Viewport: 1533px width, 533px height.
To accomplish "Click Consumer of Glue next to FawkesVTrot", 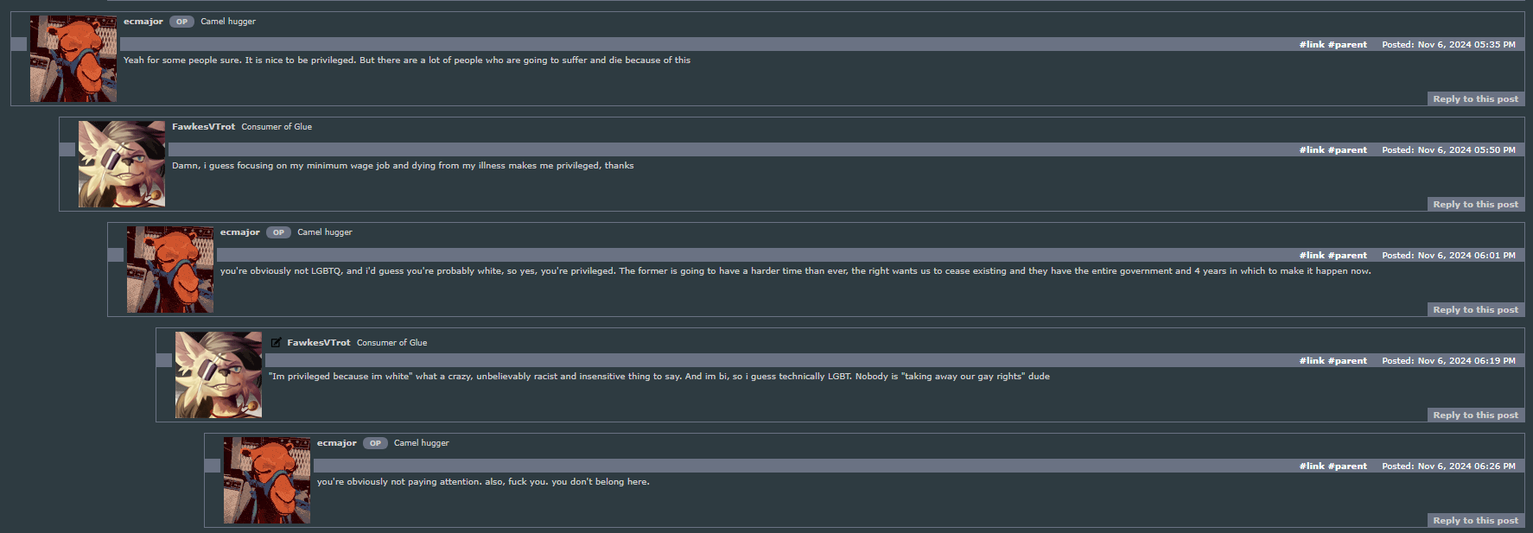I will point(277,126).
